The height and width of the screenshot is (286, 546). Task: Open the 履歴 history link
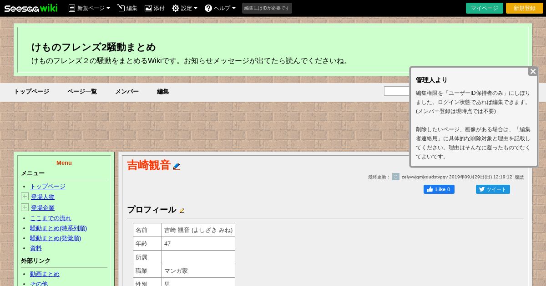point(519,177)
